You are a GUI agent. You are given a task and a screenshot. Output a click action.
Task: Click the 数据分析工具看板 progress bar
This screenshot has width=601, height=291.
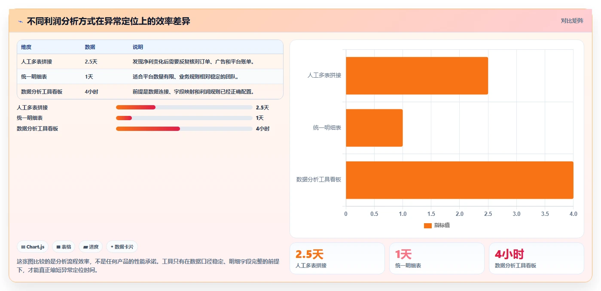pyautogui.click(x=184, y=129)
